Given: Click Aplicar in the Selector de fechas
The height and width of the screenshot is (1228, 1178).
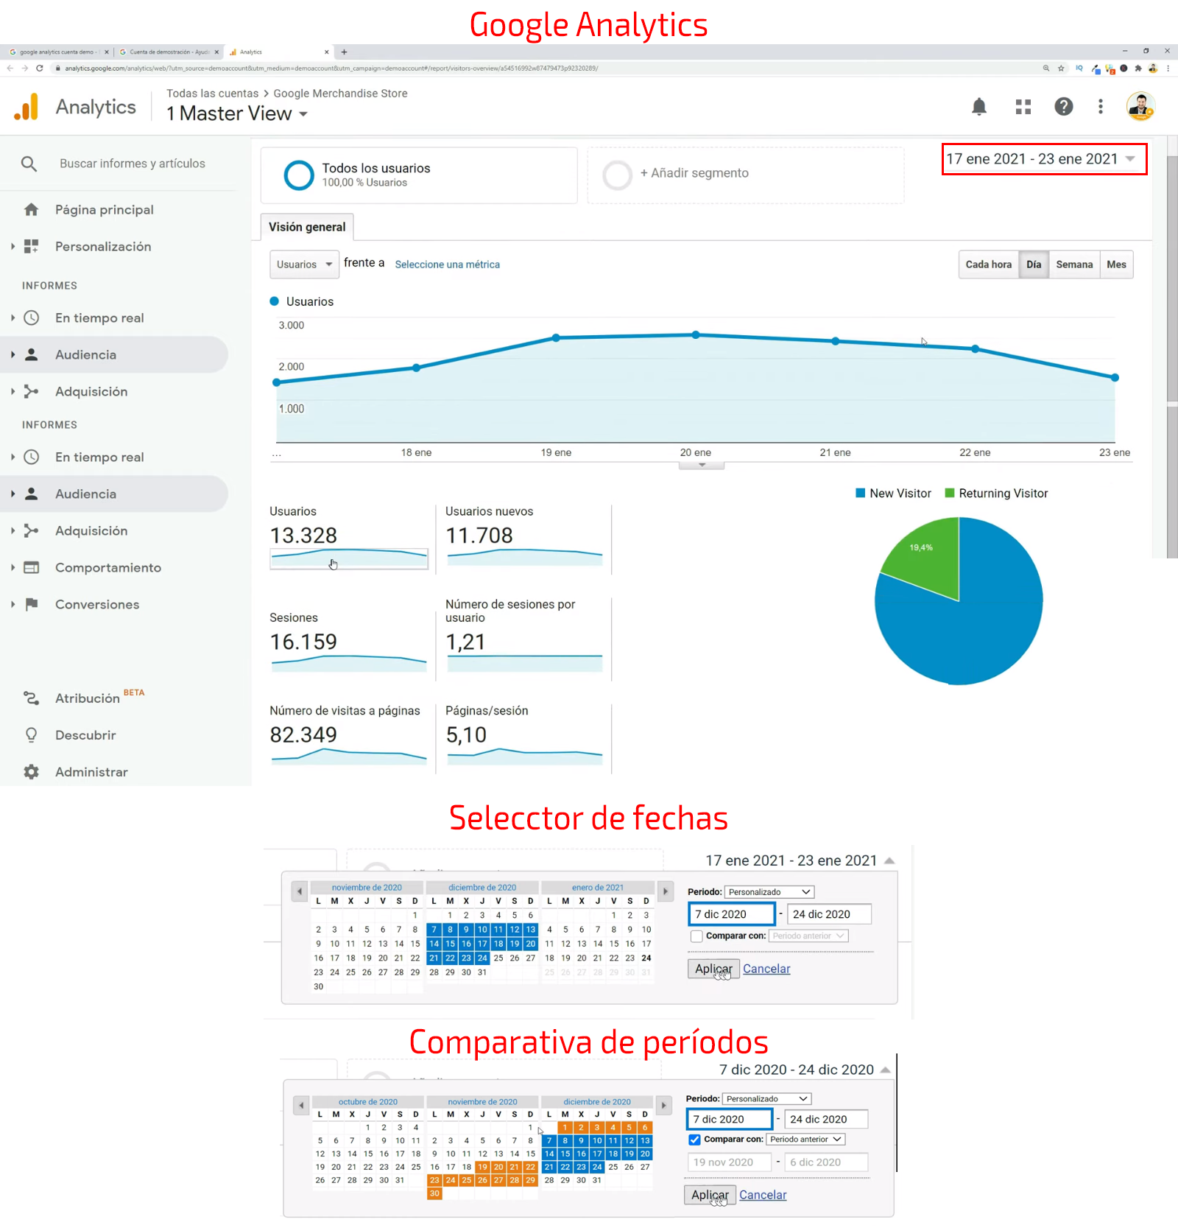Looking at the screenshot, I should [x=713, y=969].
